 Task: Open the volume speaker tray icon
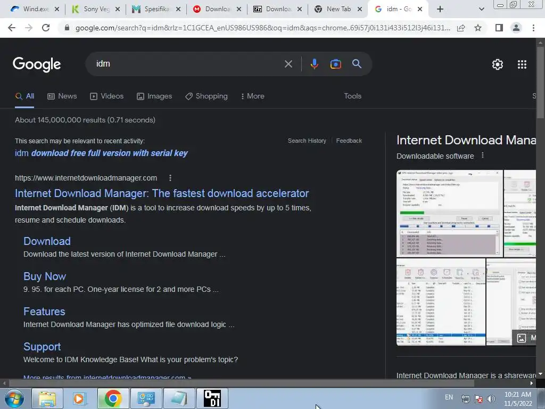[491, 399]
